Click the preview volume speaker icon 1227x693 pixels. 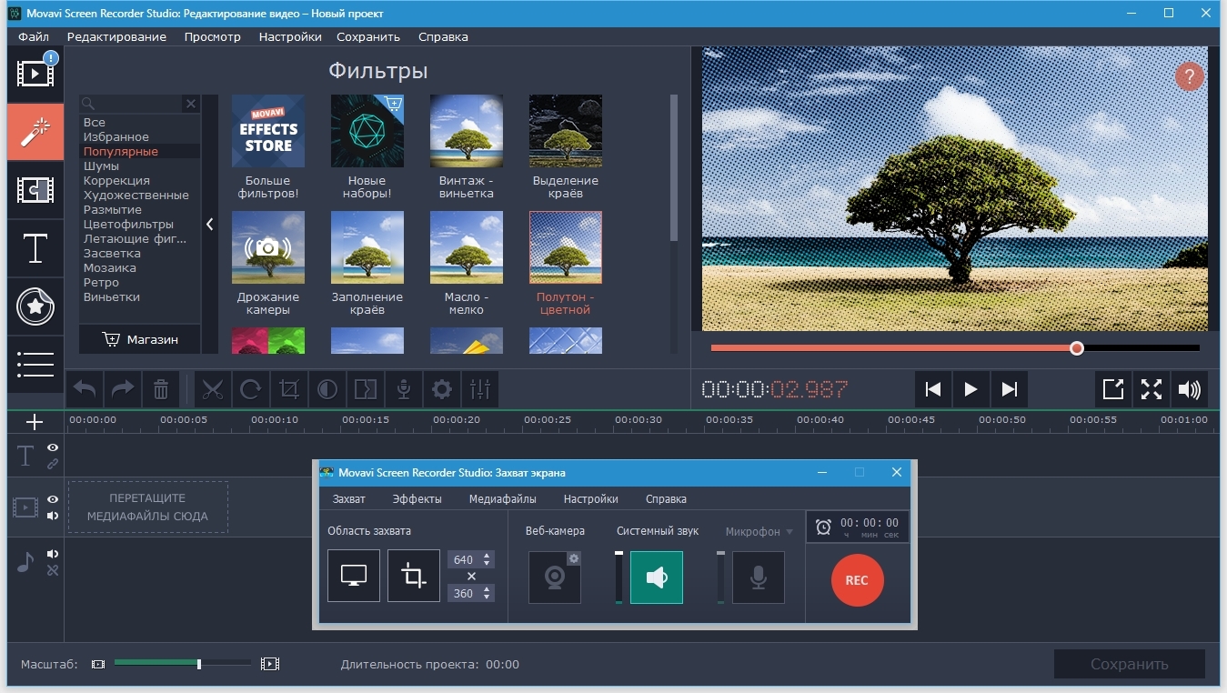pyautogui.click(x=1190, y=389)
